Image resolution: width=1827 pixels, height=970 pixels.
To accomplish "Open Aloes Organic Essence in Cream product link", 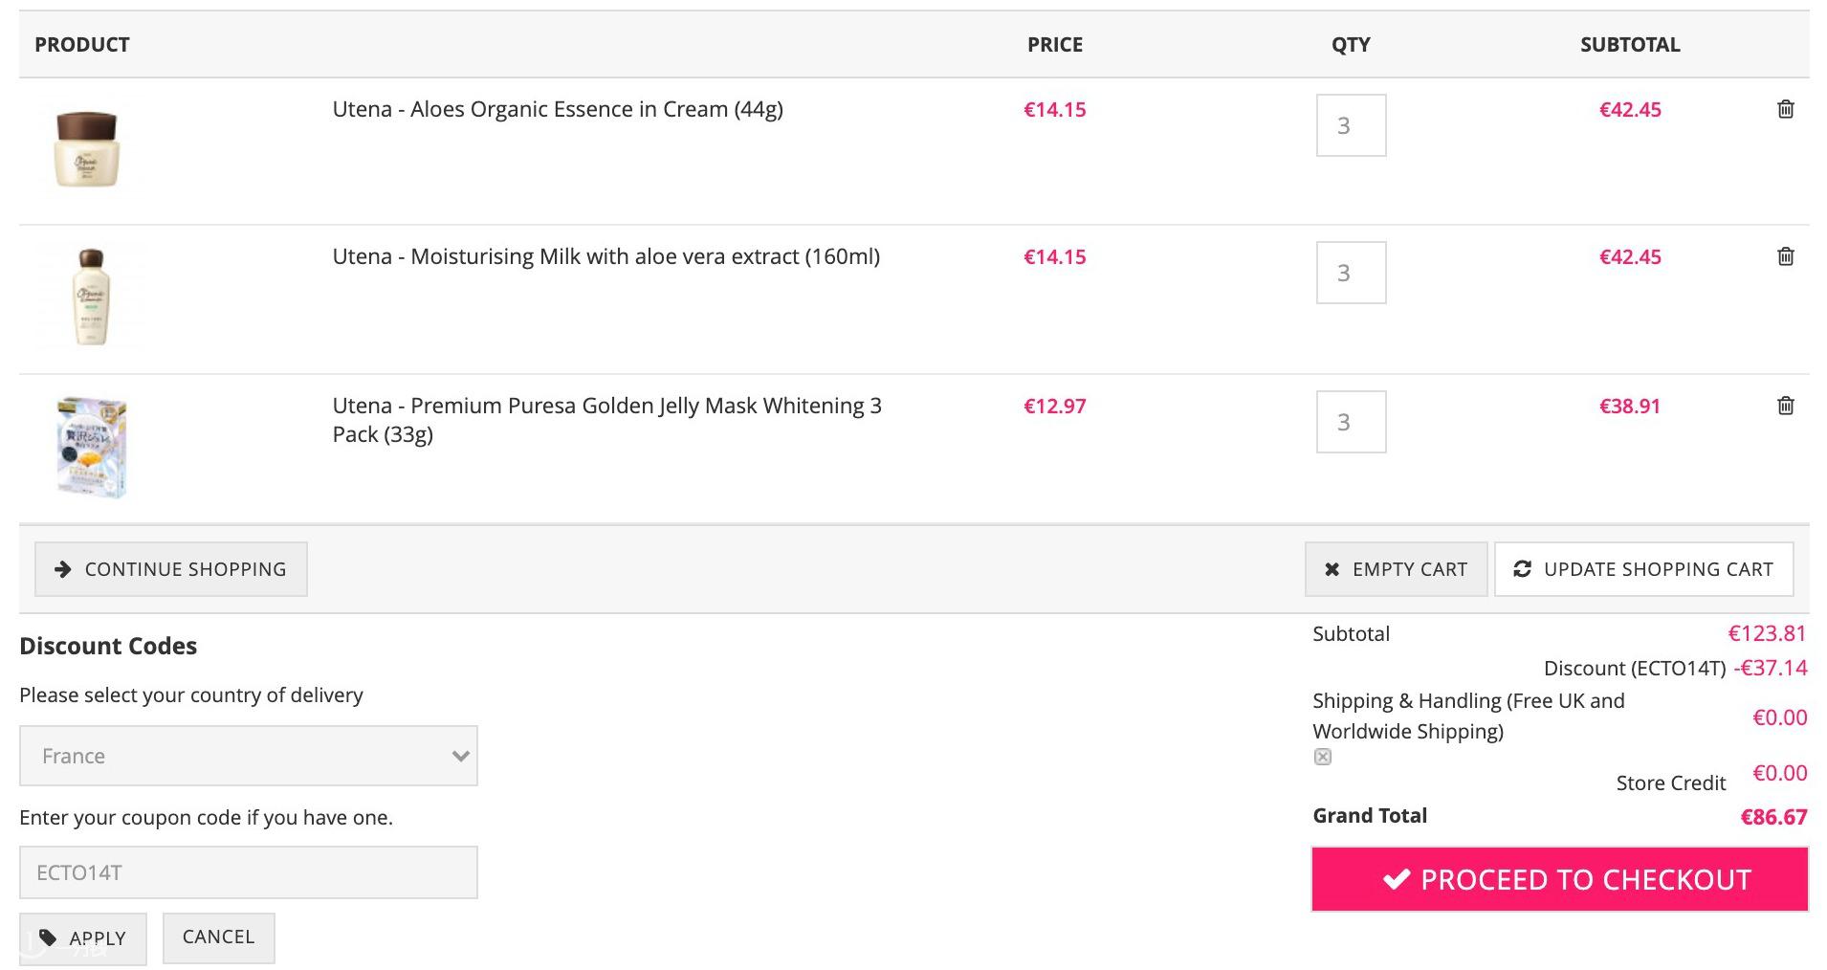I will point(558,109).
